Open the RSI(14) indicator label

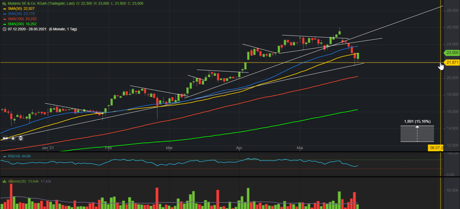click(x=14, y=156)
